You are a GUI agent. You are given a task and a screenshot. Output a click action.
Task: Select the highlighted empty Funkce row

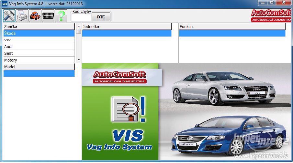pos(232,33)
